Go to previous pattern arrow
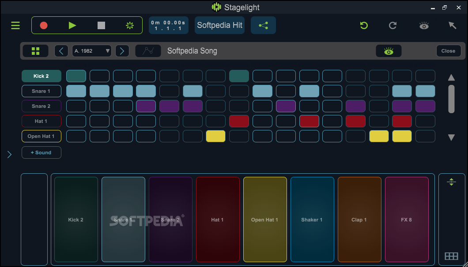This screenshot has height=267, width=468. [61, 51]
